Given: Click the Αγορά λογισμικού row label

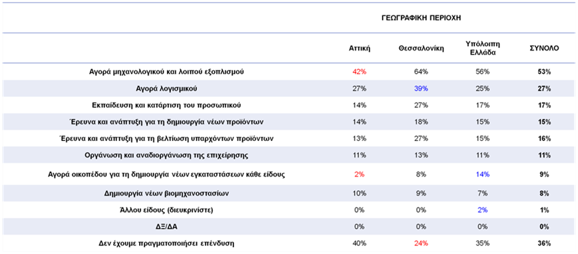Looking at the screenshot, I should (167, 88).
